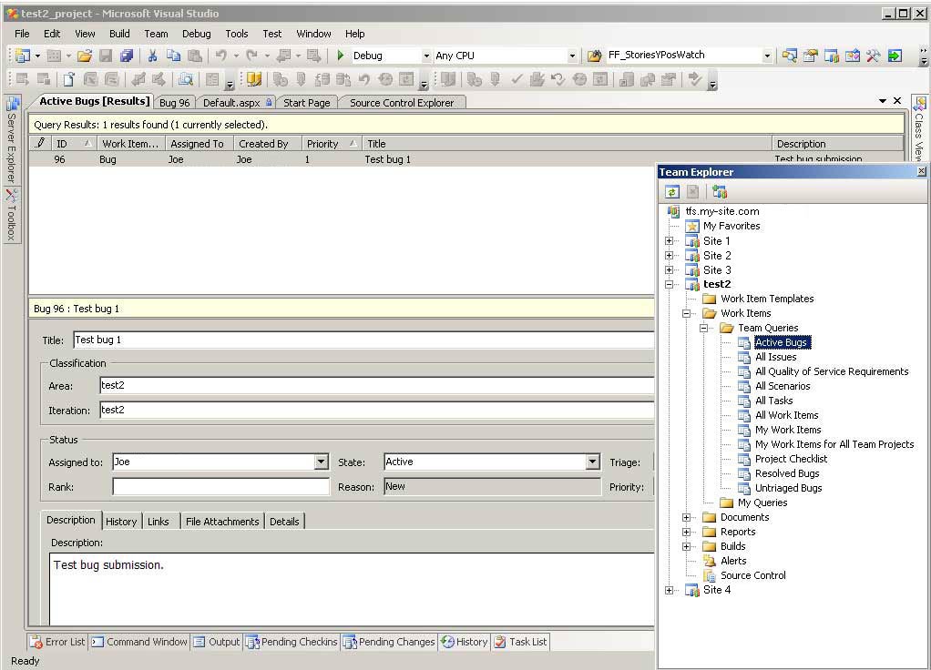Open the State dropdown arrow

coord(592,462)
